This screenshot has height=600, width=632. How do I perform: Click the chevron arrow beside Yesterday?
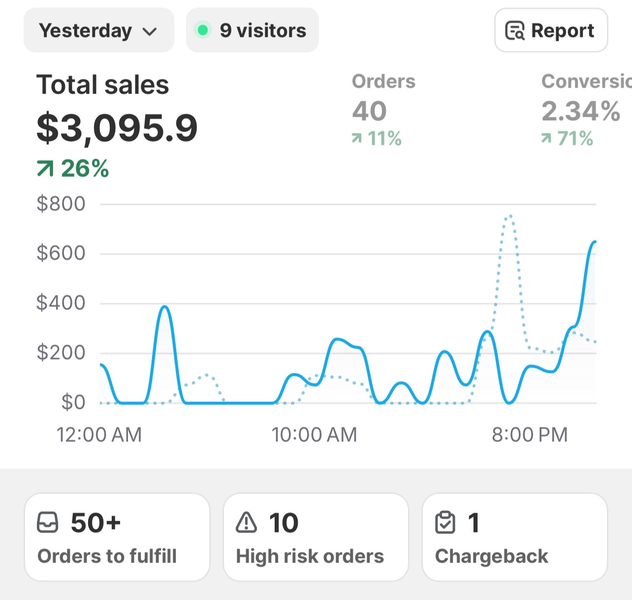coord(149,32)
